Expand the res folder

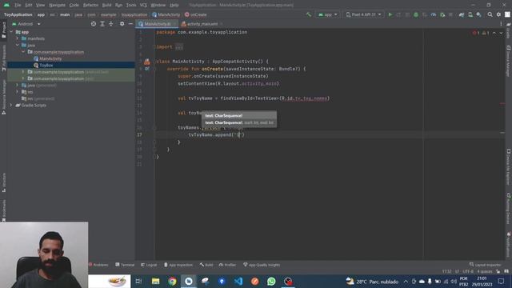(18, 92)
